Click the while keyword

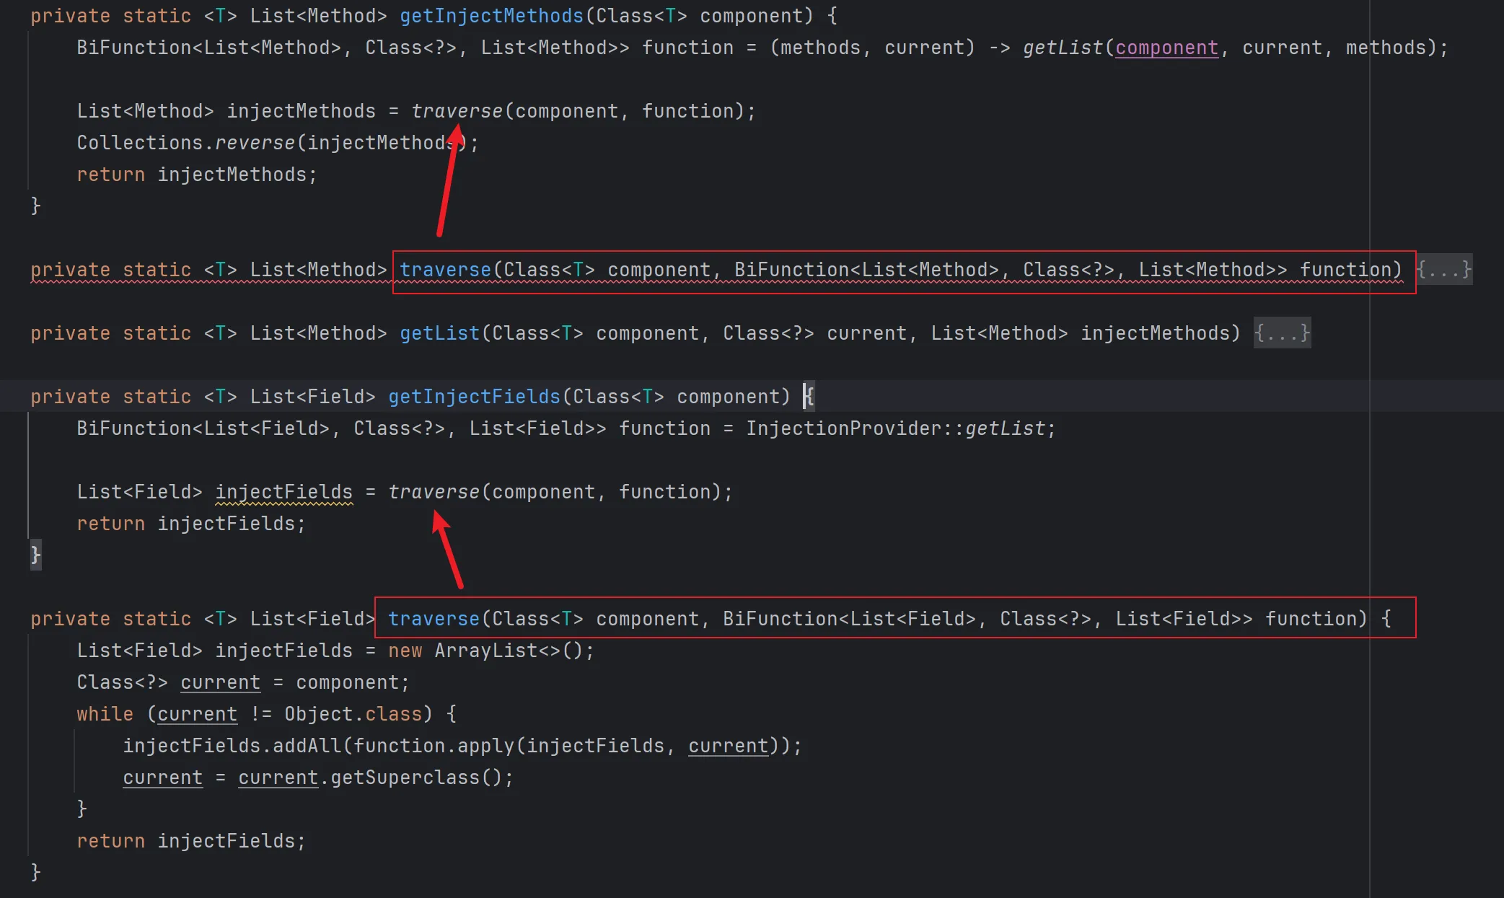[105, 714]
